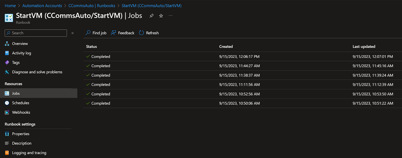The height and width of the screenshot is (158, 402).
Task: Click the Schedules clock icon
Action: (x=7, y=103)
